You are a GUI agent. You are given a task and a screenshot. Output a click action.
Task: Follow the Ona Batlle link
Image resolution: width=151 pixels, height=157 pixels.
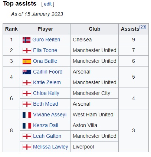coord(45,61)
